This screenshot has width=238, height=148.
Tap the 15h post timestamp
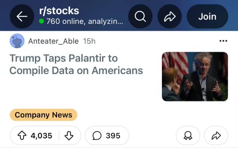tap(89, 41)
